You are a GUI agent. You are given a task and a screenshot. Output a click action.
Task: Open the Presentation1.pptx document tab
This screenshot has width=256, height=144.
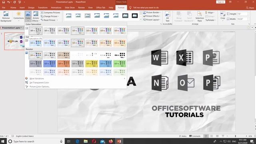(12, 28)
